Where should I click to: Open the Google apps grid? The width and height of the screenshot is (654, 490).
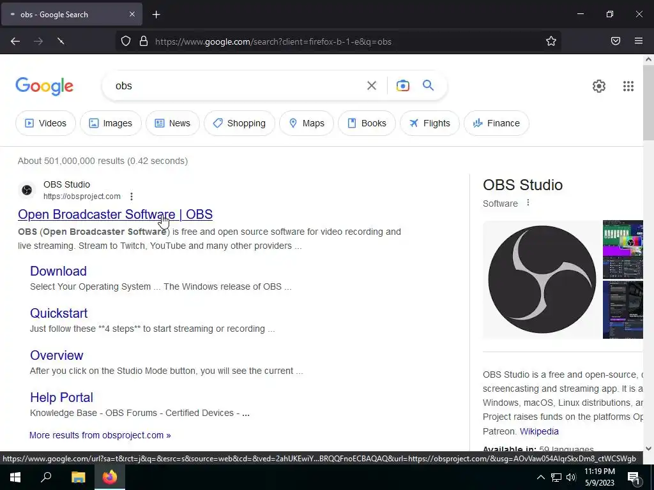(628, 86)
